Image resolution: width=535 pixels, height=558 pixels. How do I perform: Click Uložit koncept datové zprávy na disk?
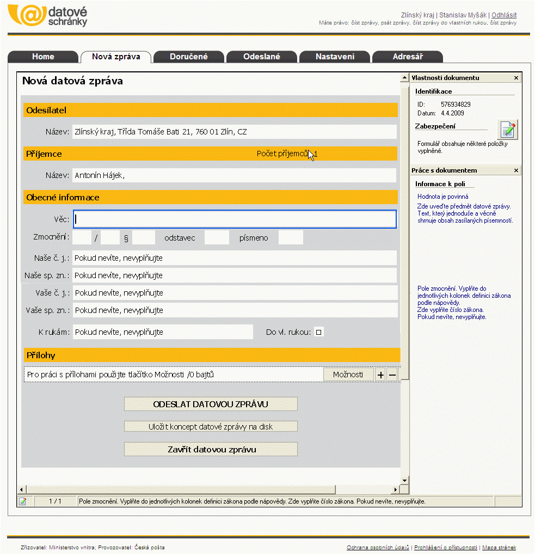pos(211,427)
